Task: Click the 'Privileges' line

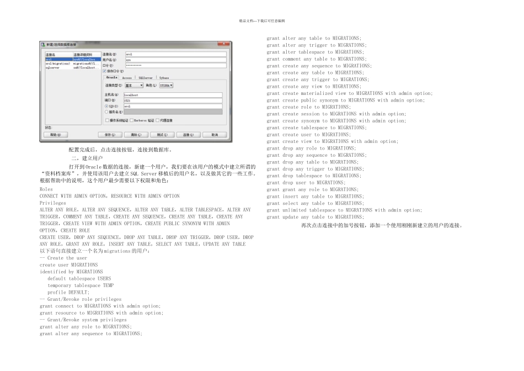Action: [53, 203]
